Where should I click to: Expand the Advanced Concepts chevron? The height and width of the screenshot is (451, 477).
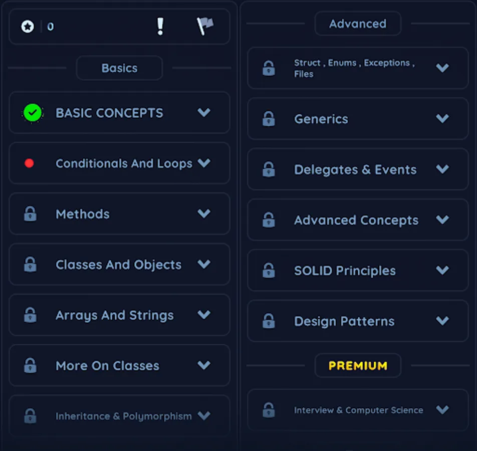click(x=442, y=219)
